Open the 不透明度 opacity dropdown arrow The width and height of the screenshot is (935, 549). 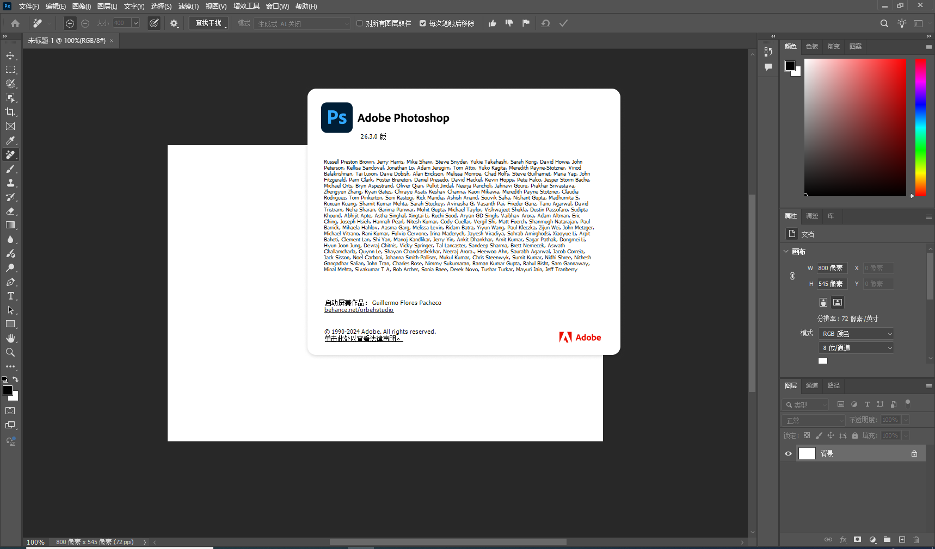pos(906,420)
